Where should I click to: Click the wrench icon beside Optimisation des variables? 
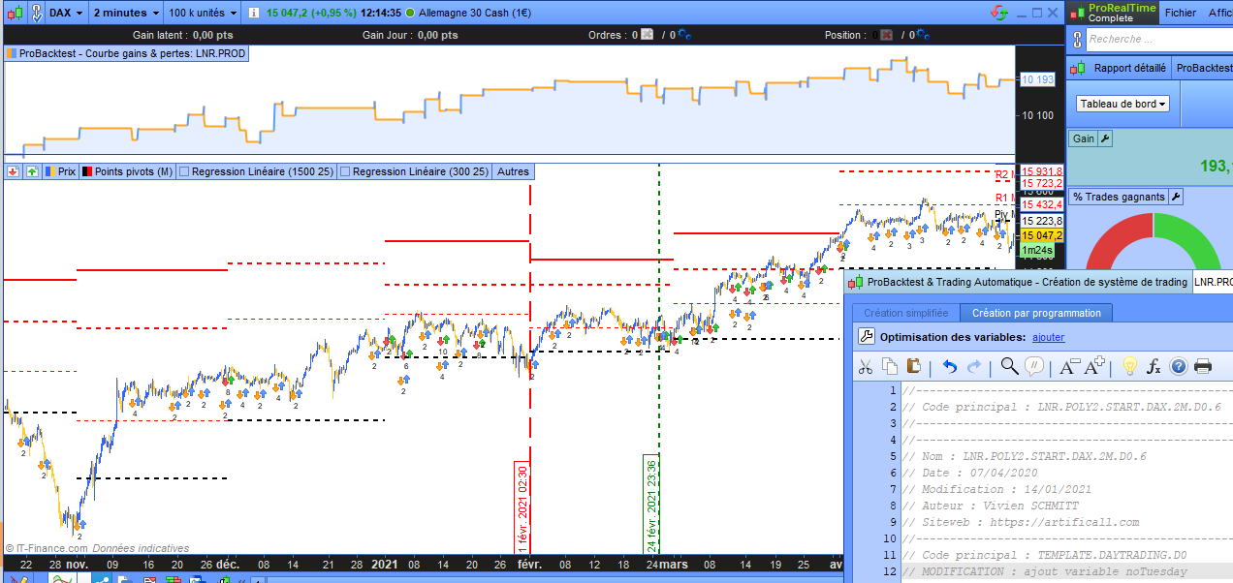868,337
